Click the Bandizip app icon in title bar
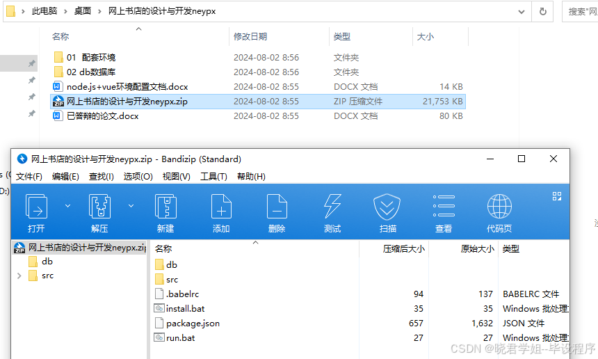598x359 pixels. pos(22,159)
